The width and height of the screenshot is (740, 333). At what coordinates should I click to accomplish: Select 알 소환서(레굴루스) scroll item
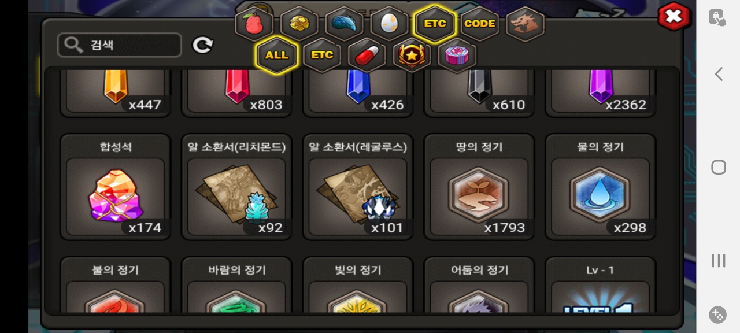[x=358, y=187]
